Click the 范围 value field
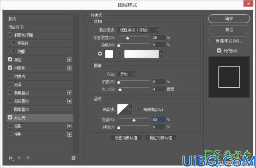Image resolution: width=256 pixels, height=168 pixels. tap(159, 120)
